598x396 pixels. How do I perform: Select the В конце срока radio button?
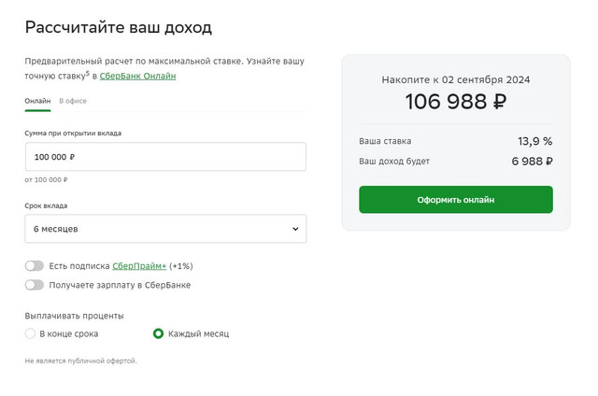30,333
